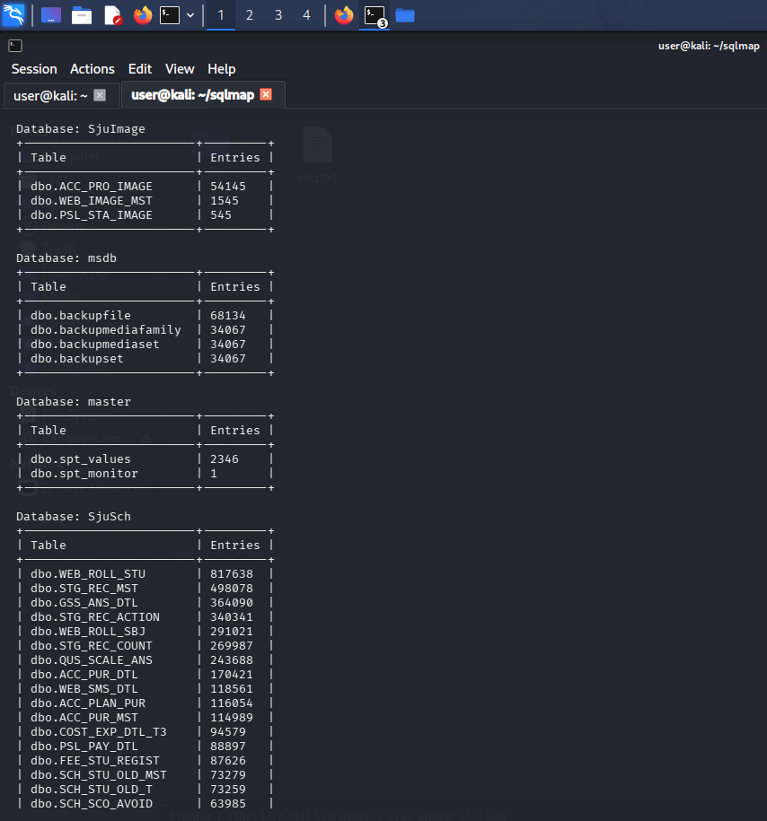
Task: Open the blue folder window in taskbar
Action: click(x=405, y=15)
